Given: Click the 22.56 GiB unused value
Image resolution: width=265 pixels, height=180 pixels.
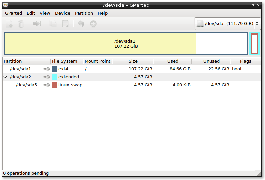Looking at the screenshot, I should pos(219,69).
